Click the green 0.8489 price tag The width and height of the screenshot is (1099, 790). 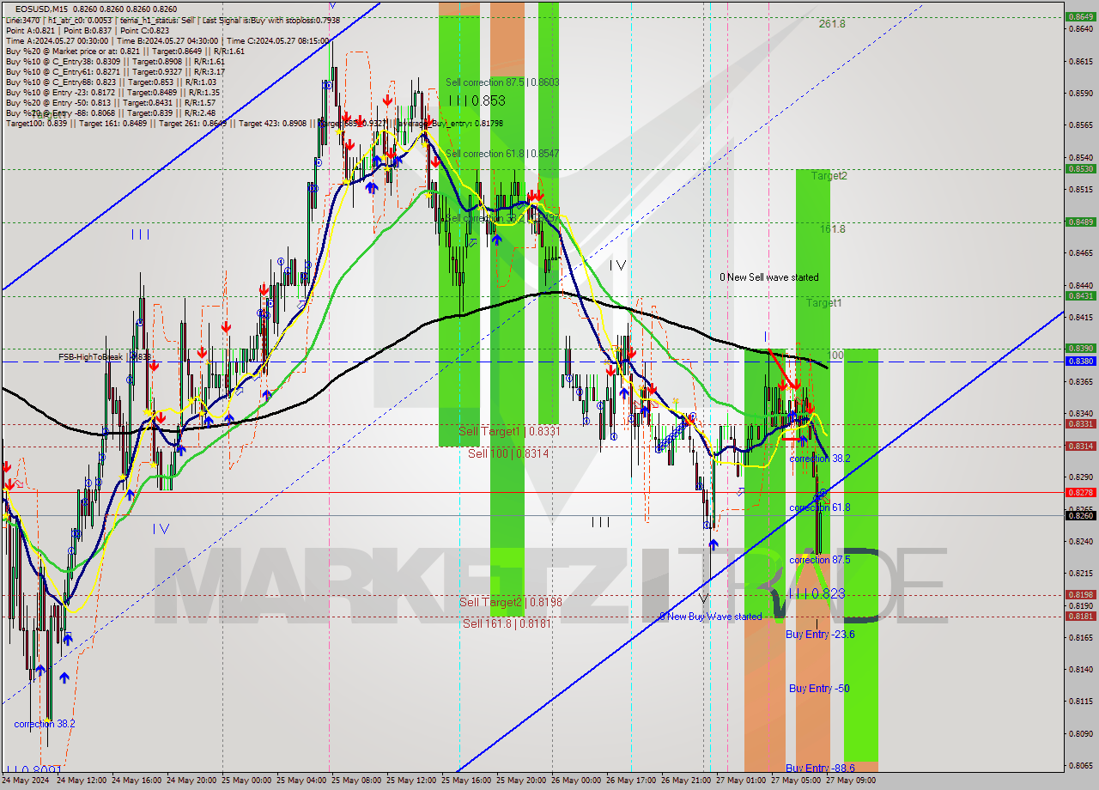click(x=1079, y=222)
